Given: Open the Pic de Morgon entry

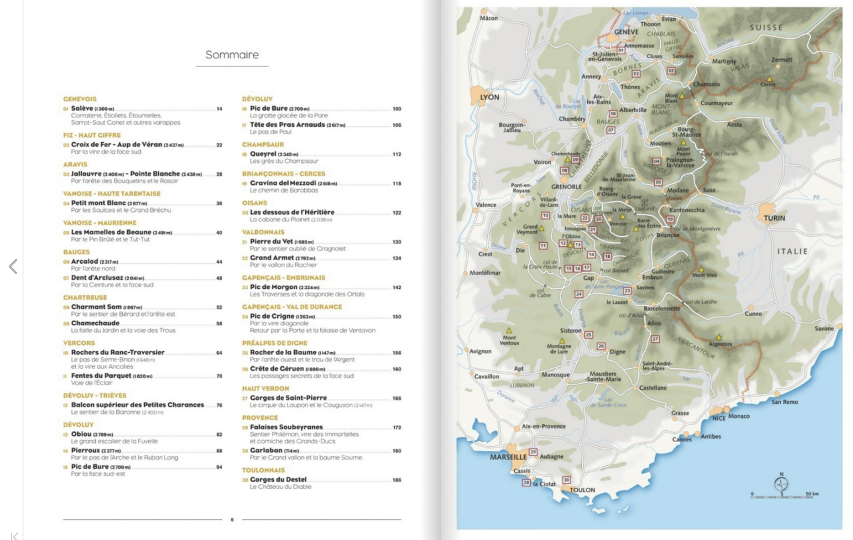Looking at the screenshot, I should pos(273,287).
